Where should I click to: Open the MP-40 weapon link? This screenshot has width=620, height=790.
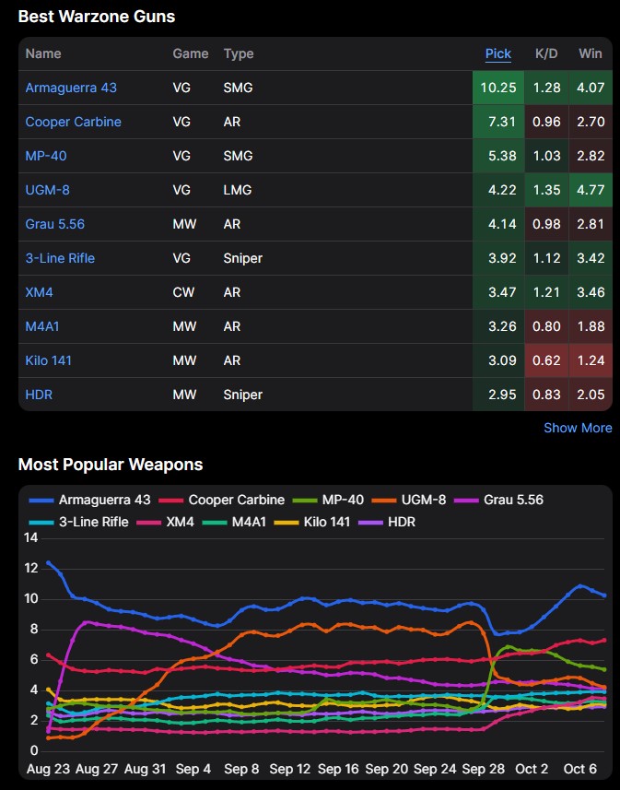click(46, 156)
